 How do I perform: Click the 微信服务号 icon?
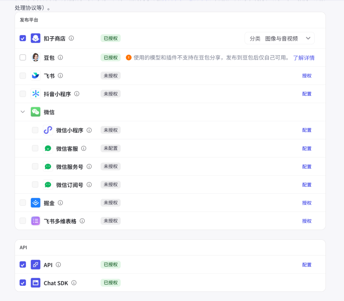[48, 166]
